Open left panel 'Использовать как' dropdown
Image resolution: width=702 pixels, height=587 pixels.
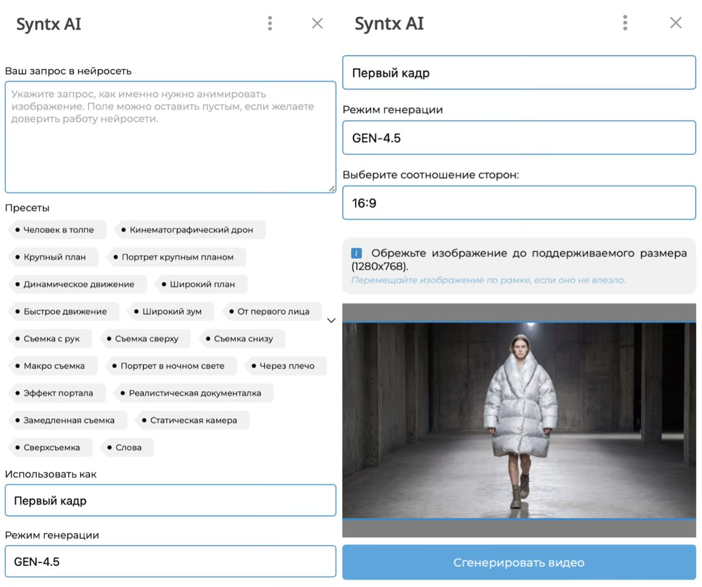point(170,501)
